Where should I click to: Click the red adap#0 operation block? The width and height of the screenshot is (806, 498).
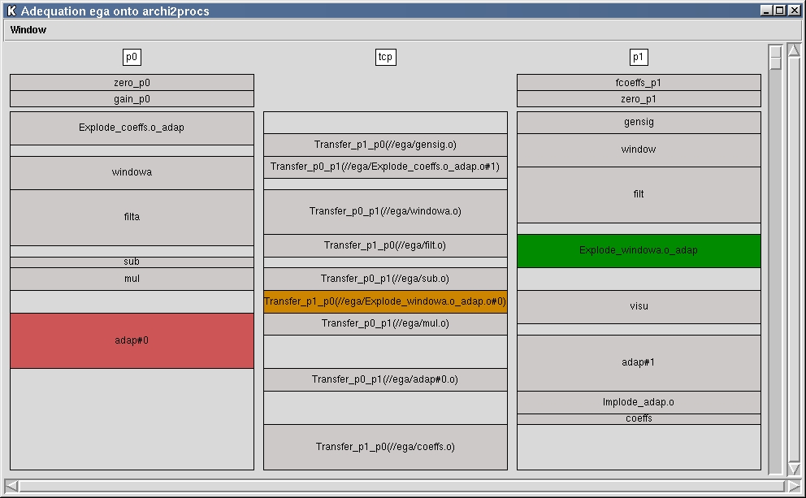(x=132, y=340)
